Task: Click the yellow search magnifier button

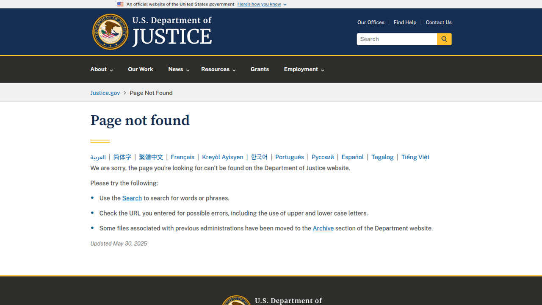Action: tap(444, 39)
